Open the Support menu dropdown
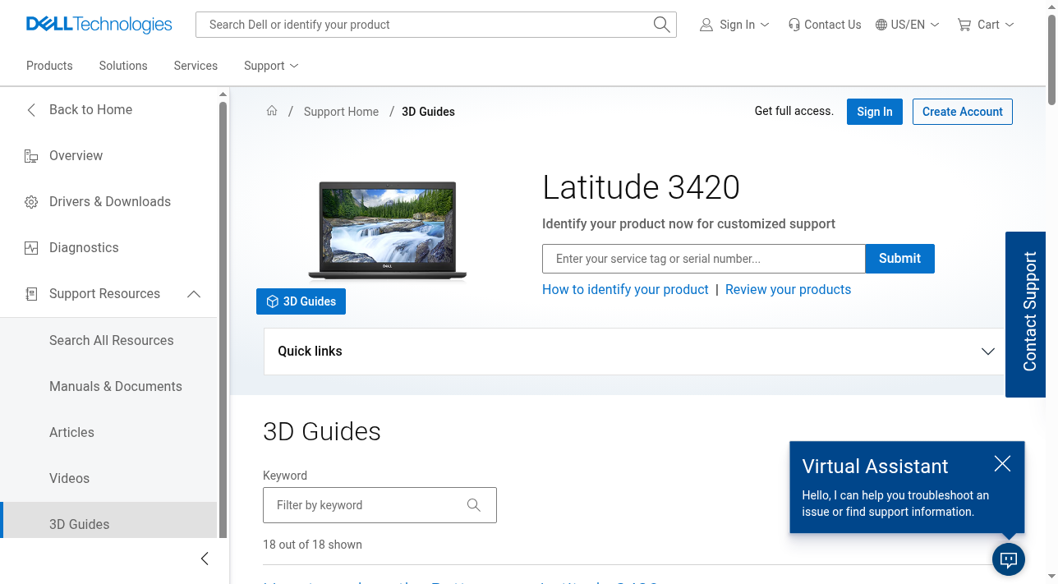Screen dimensions: 1058x584 pyautogui.click(x=271, y=66)
